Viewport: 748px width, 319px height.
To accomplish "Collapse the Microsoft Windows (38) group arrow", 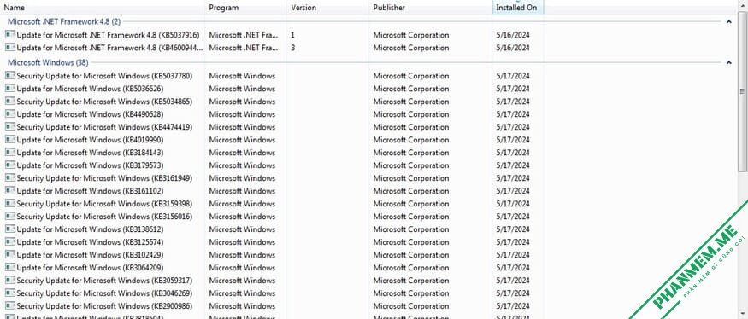I will pos(728,62).
